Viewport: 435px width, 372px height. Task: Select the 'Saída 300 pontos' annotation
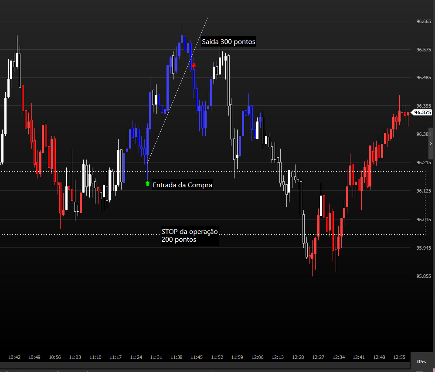point(228,41)
